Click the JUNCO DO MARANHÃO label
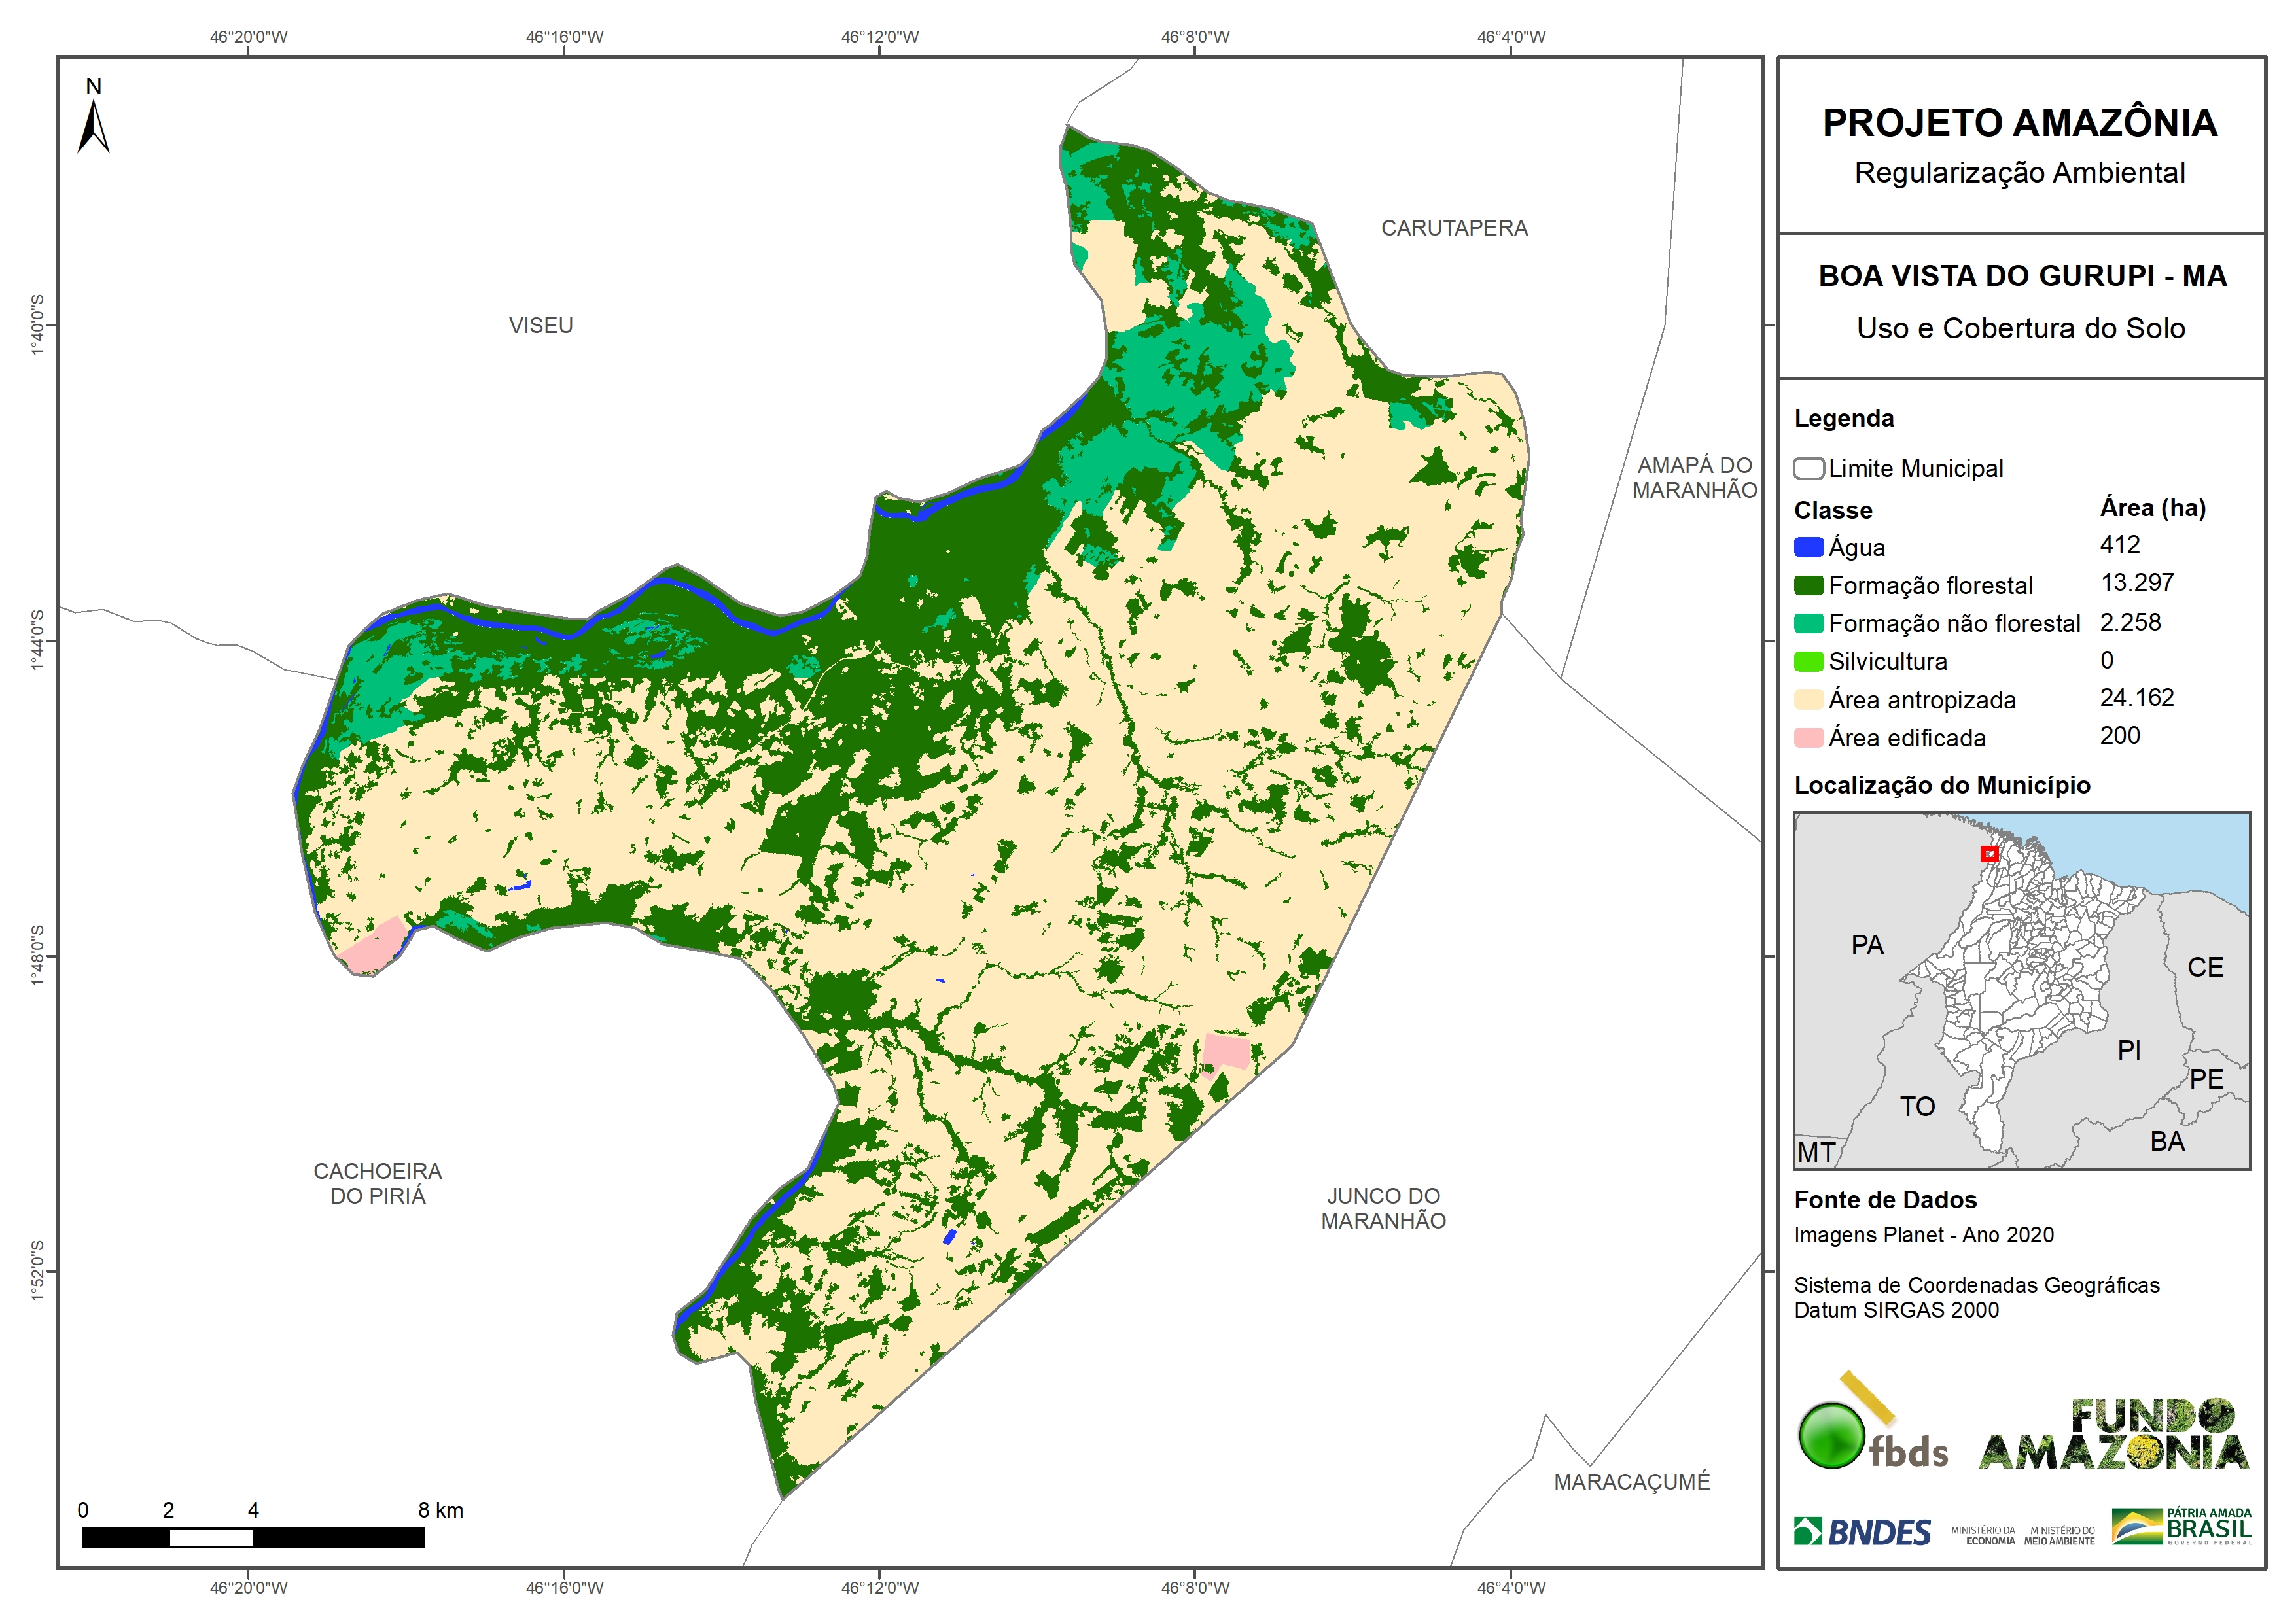The image size is (2296, 1623). [1383, 1208]
